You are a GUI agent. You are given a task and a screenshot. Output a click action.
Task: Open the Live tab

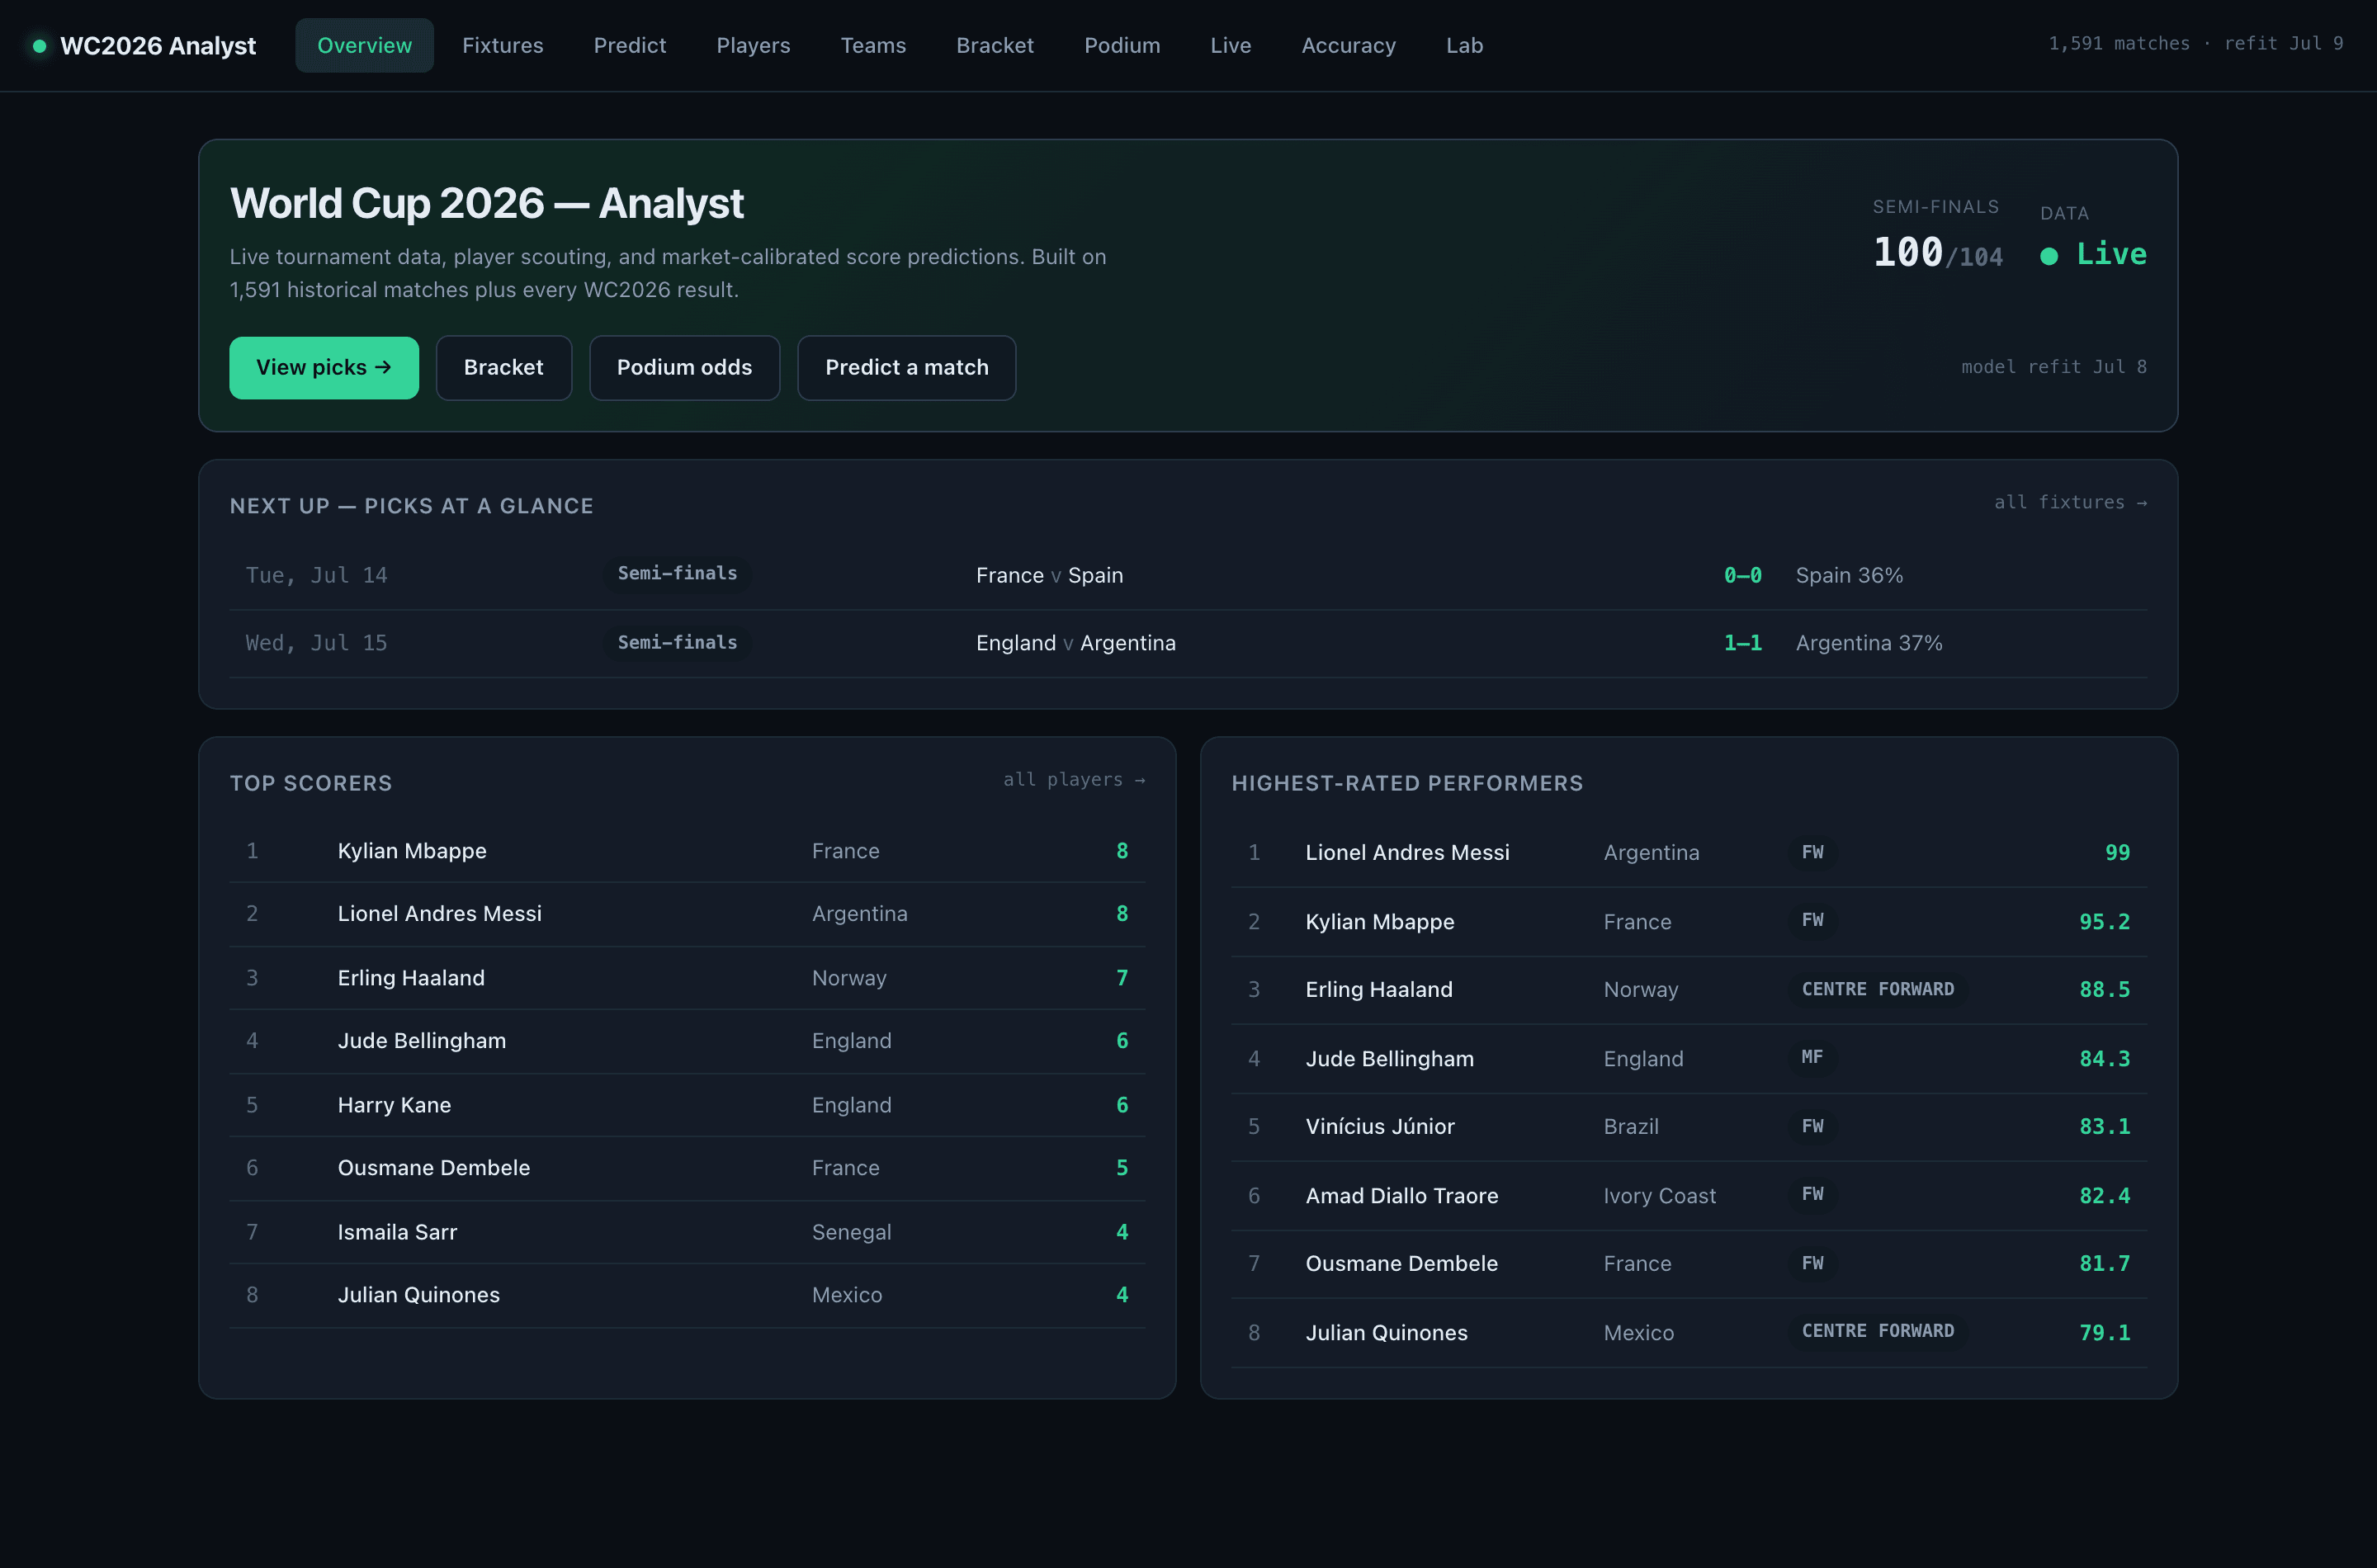[x=1230, y=45]
